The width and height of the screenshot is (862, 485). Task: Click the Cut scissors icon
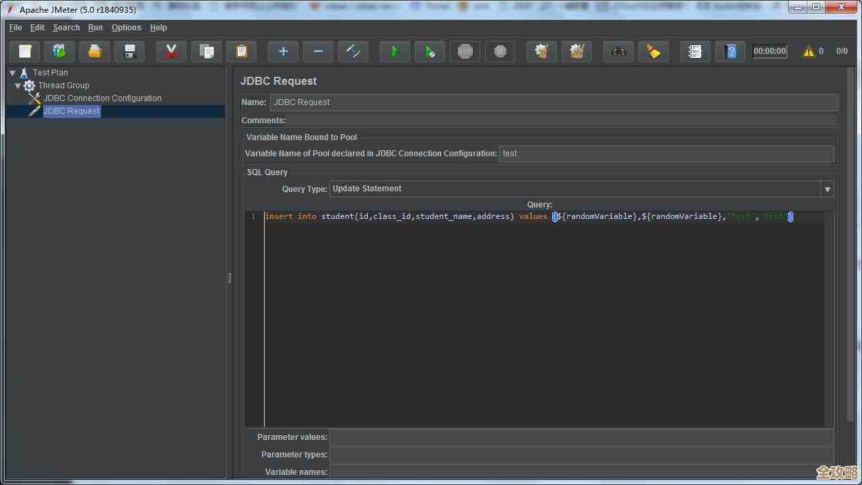[172, 51]
